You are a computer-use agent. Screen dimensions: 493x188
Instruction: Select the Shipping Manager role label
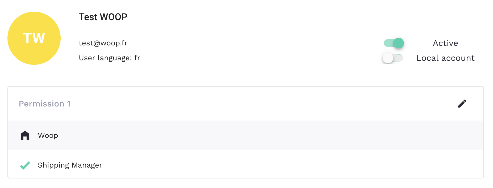coord(70,165)
